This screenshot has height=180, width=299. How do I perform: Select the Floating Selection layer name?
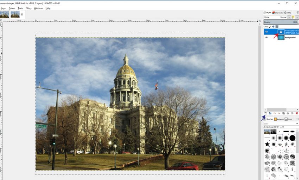(x=292, y=32)
